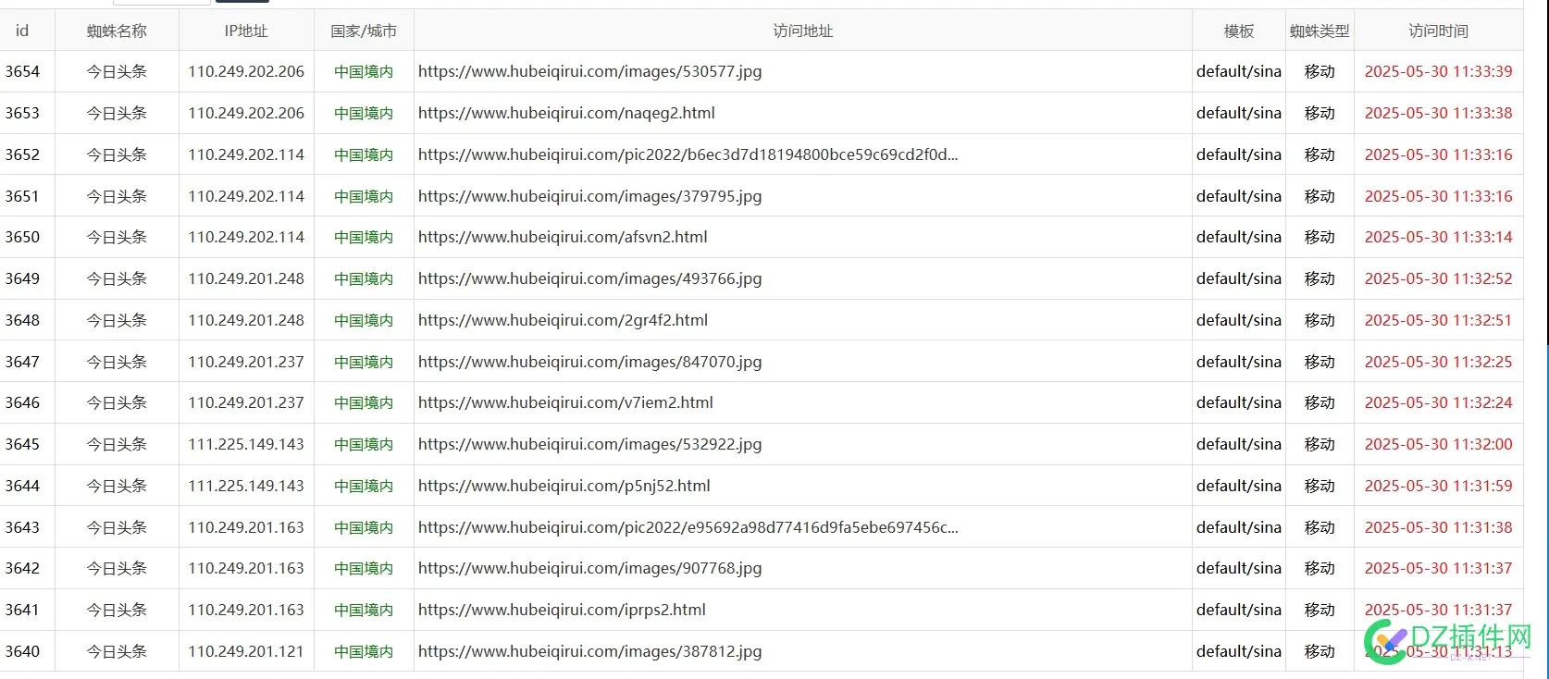Image resolution: width=1549 pixels, height=679 pixels.
Task: Open the afsvn2.html URL
Action: pyautogui.click(x=563, y=237)
